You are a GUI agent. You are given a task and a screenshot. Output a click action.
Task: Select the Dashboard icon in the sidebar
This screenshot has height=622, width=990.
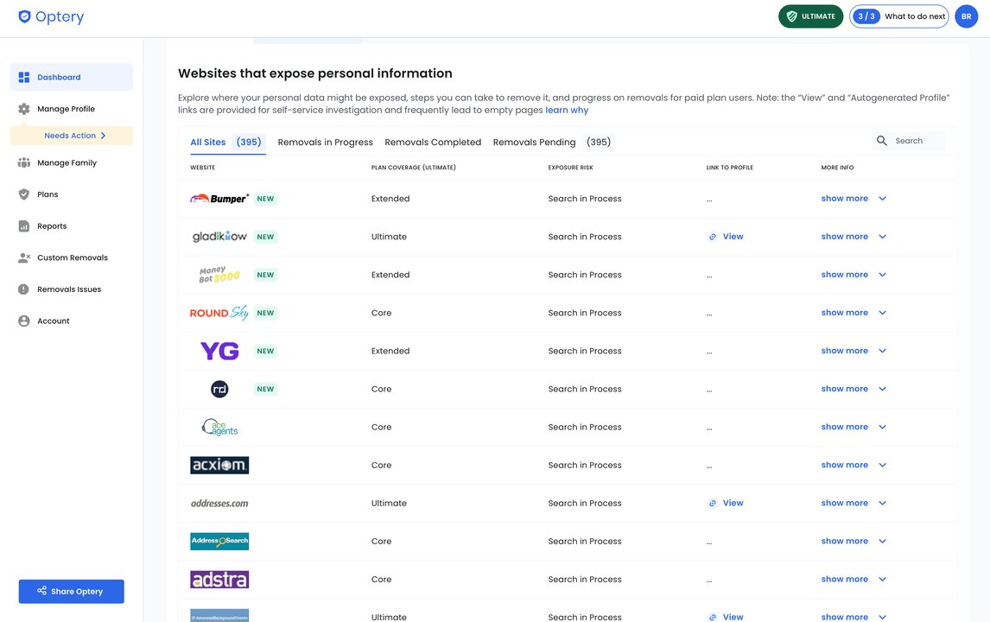coord(23,77)
